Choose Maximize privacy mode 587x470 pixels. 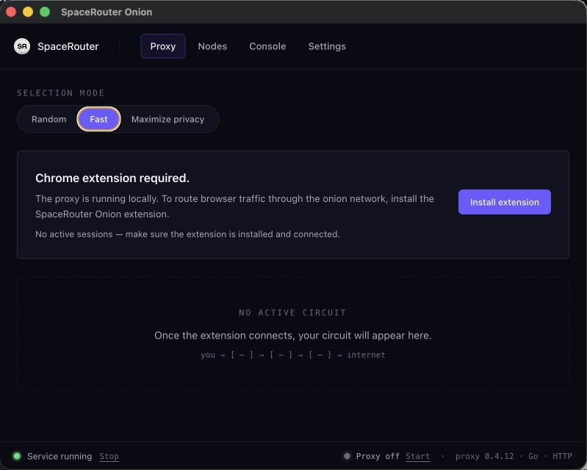(x=168, y=120)
